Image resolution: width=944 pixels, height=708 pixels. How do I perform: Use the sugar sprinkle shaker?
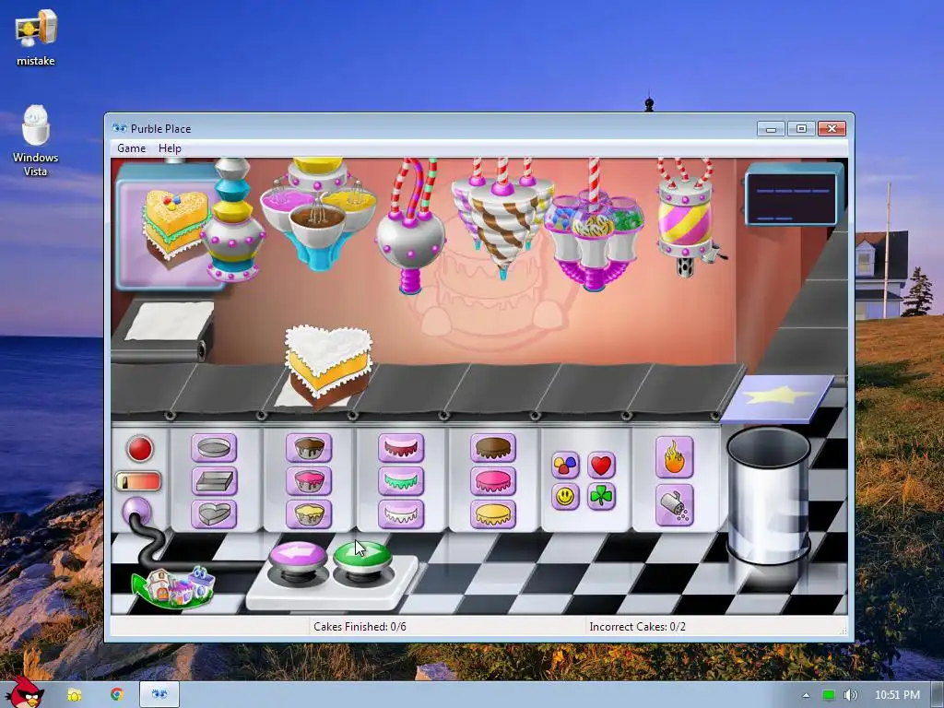[x=674, y=506]
